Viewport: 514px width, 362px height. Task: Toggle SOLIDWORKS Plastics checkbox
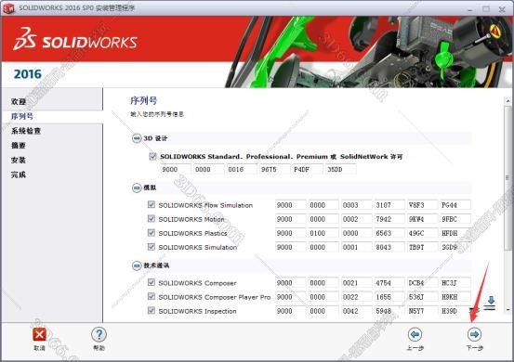coord(152,233)
